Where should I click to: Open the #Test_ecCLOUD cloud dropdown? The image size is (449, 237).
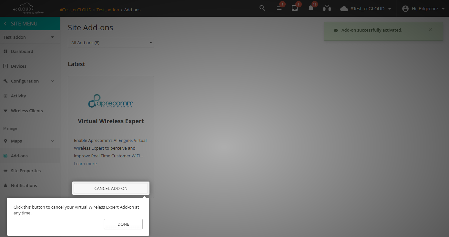click(x=365, y=8)
